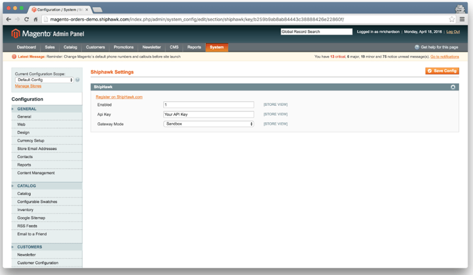Open a new browser tab
473x275 pixels.
coord(97,10)
